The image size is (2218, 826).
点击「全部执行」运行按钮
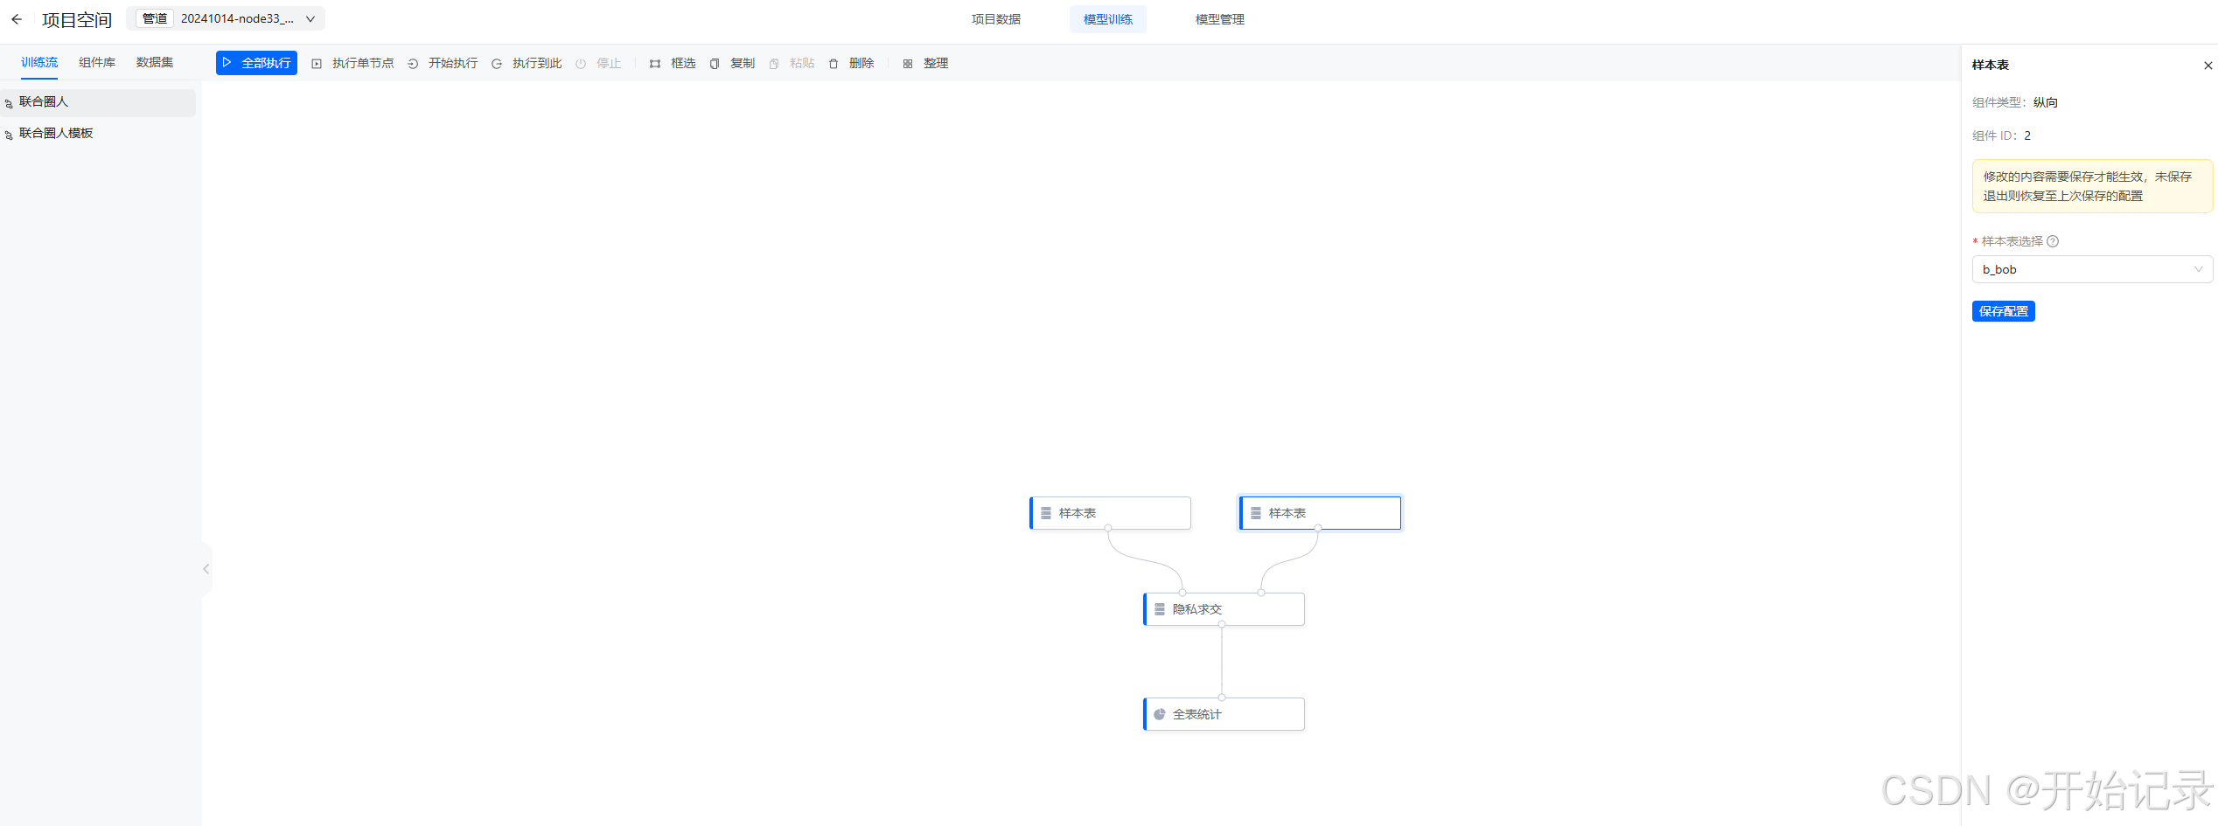coord(256,62)
